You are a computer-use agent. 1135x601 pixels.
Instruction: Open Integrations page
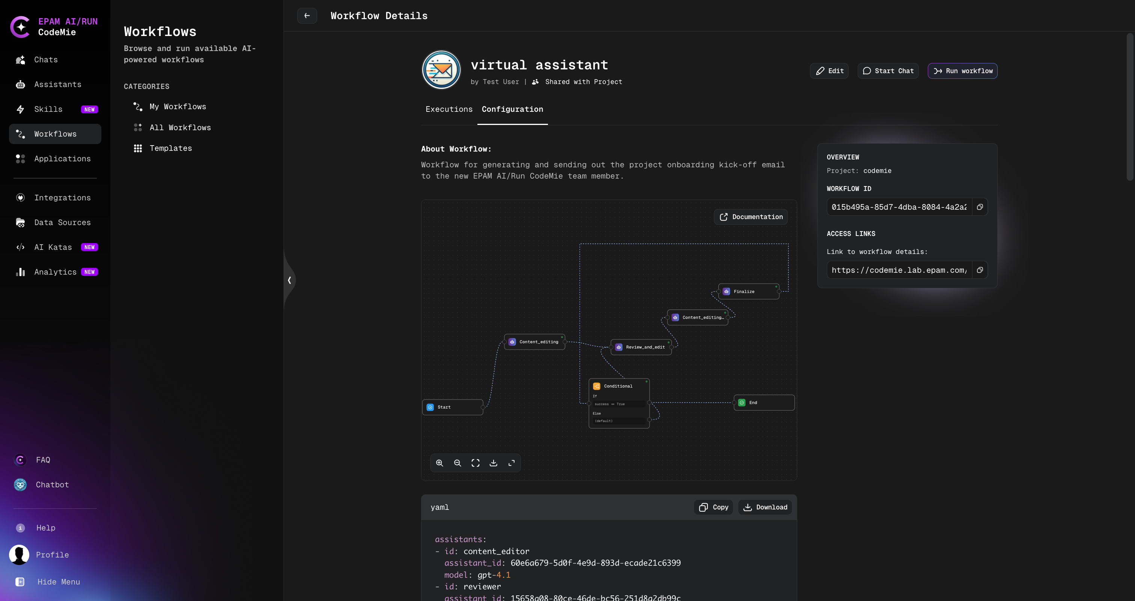tap(55, 198)
